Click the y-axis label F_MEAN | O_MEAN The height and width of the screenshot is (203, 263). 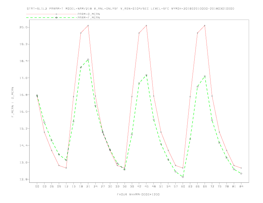click(x=13, y=102)
